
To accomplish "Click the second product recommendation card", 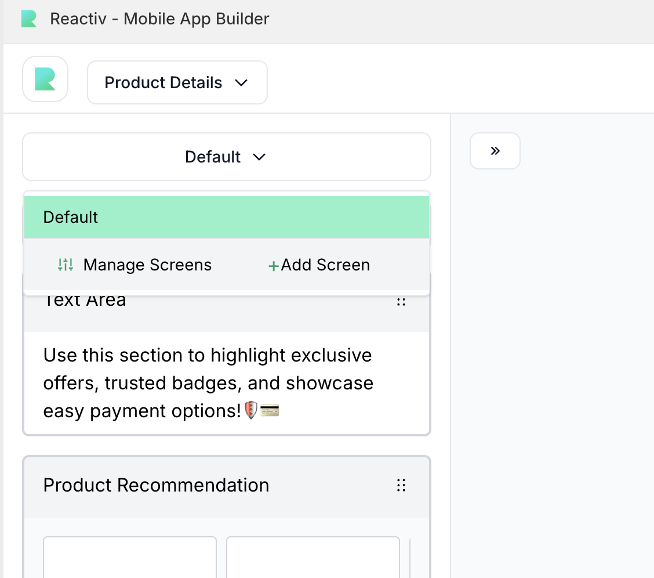I will (x=313, y=557).
